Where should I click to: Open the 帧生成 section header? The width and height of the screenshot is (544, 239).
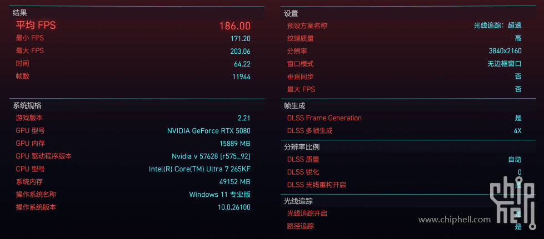click(x=295, y=106)
